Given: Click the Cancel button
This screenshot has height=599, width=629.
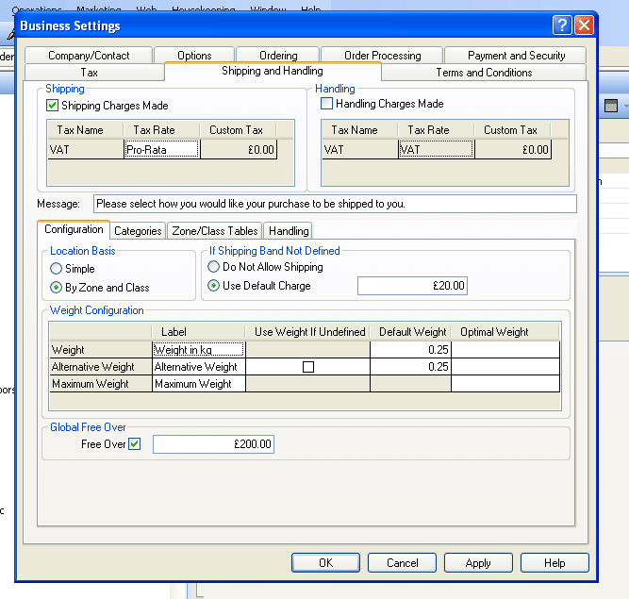Looking at the screenshot, I should [402, 563].
